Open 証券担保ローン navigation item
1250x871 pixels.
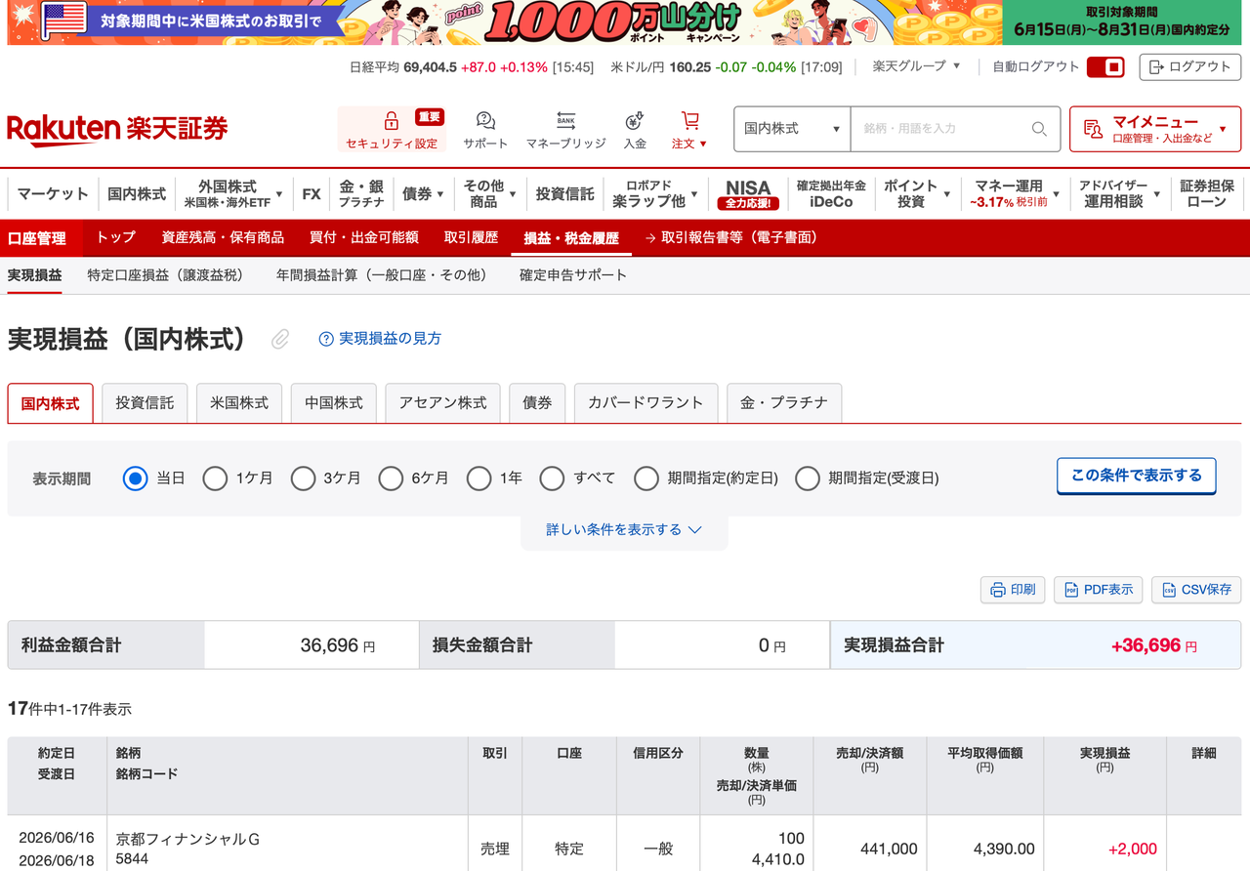point(1207,193)
